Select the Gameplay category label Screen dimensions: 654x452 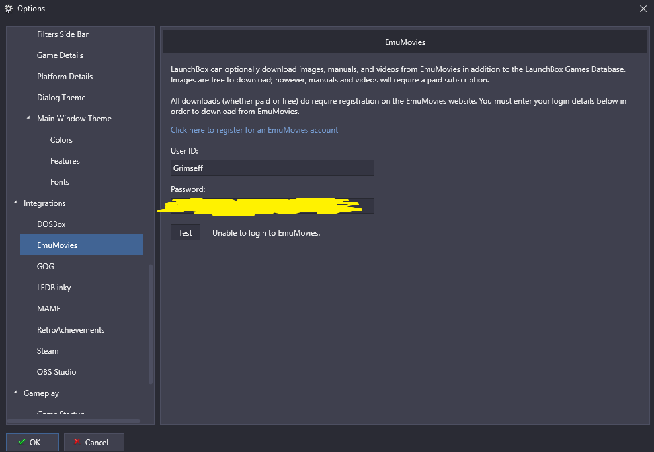click(41, 393)
